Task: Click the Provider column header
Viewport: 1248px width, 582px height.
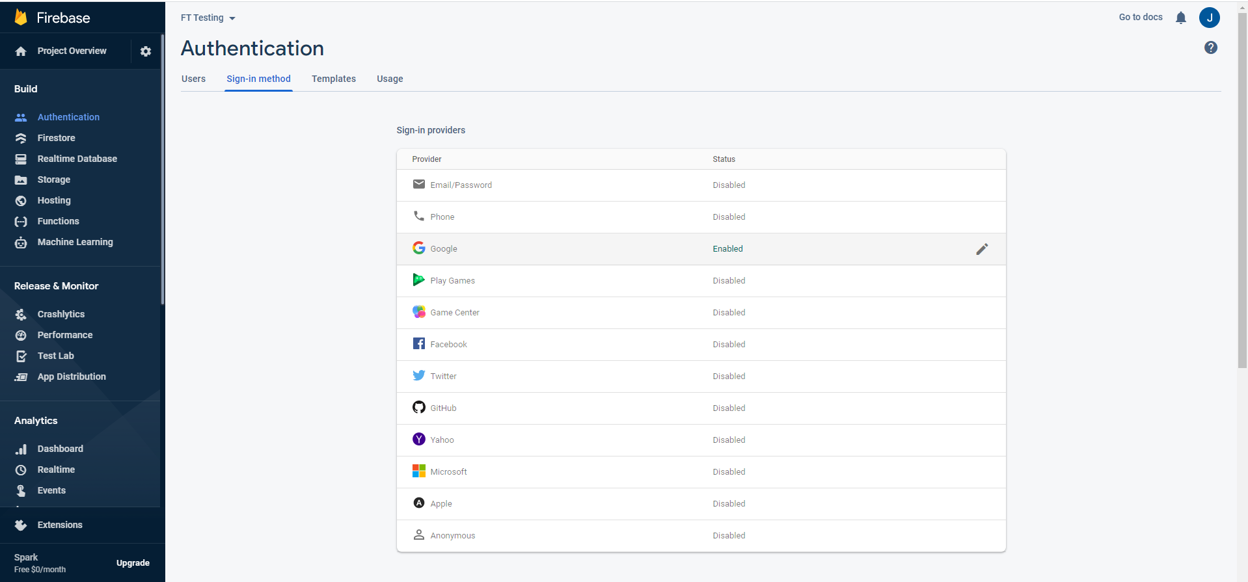Action: (427, 159)
